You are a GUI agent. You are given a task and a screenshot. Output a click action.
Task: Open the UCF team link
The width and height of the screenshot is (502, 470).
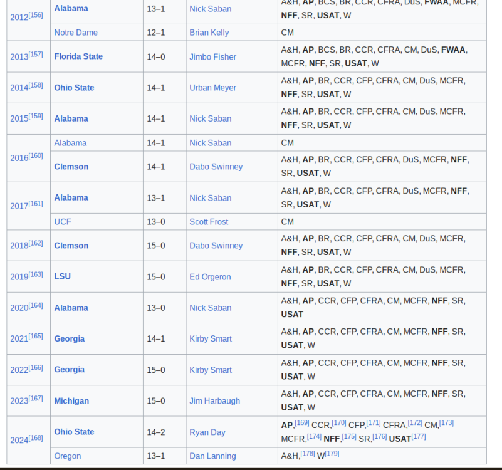tap(62, 222)
